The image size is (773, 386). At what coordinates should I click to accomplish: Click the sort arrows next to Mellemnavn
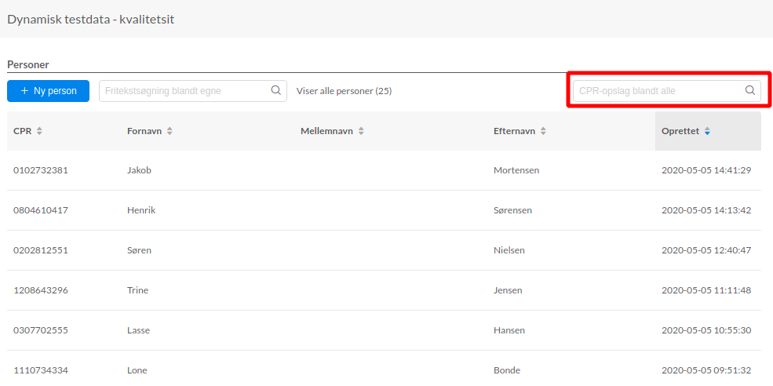(361, 131)
